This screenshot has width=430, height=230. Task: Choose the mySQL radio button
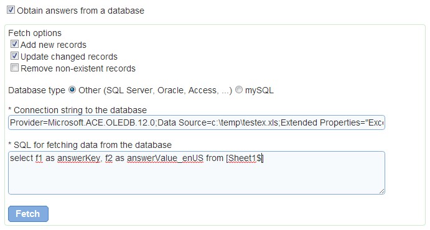pos(239,90)
